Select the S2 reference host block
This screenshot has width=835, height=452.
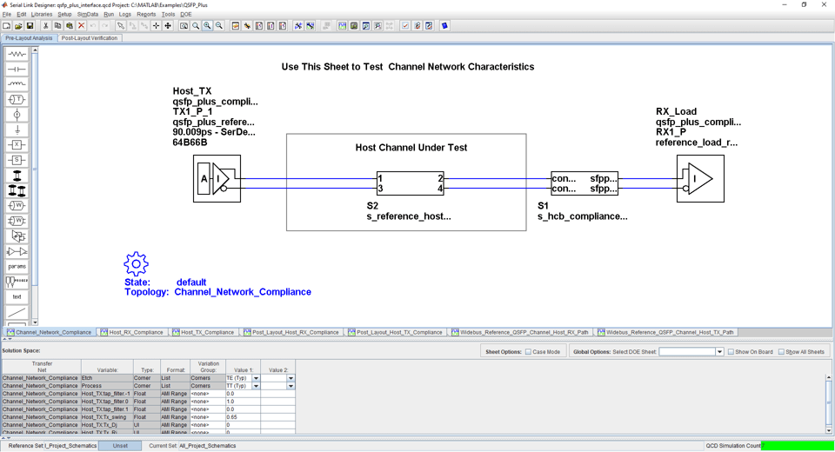410,183
